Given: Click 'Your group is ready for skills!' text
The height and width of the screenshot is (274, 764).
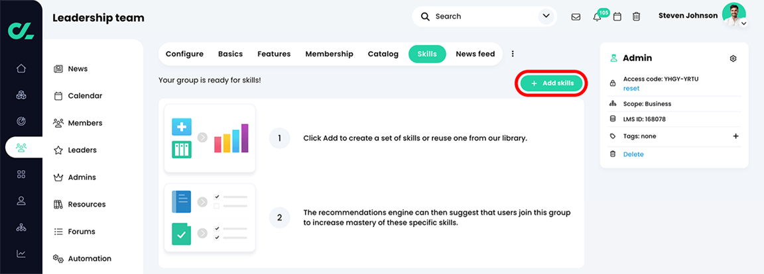Looking at the screenshot, I should point(210,79).
